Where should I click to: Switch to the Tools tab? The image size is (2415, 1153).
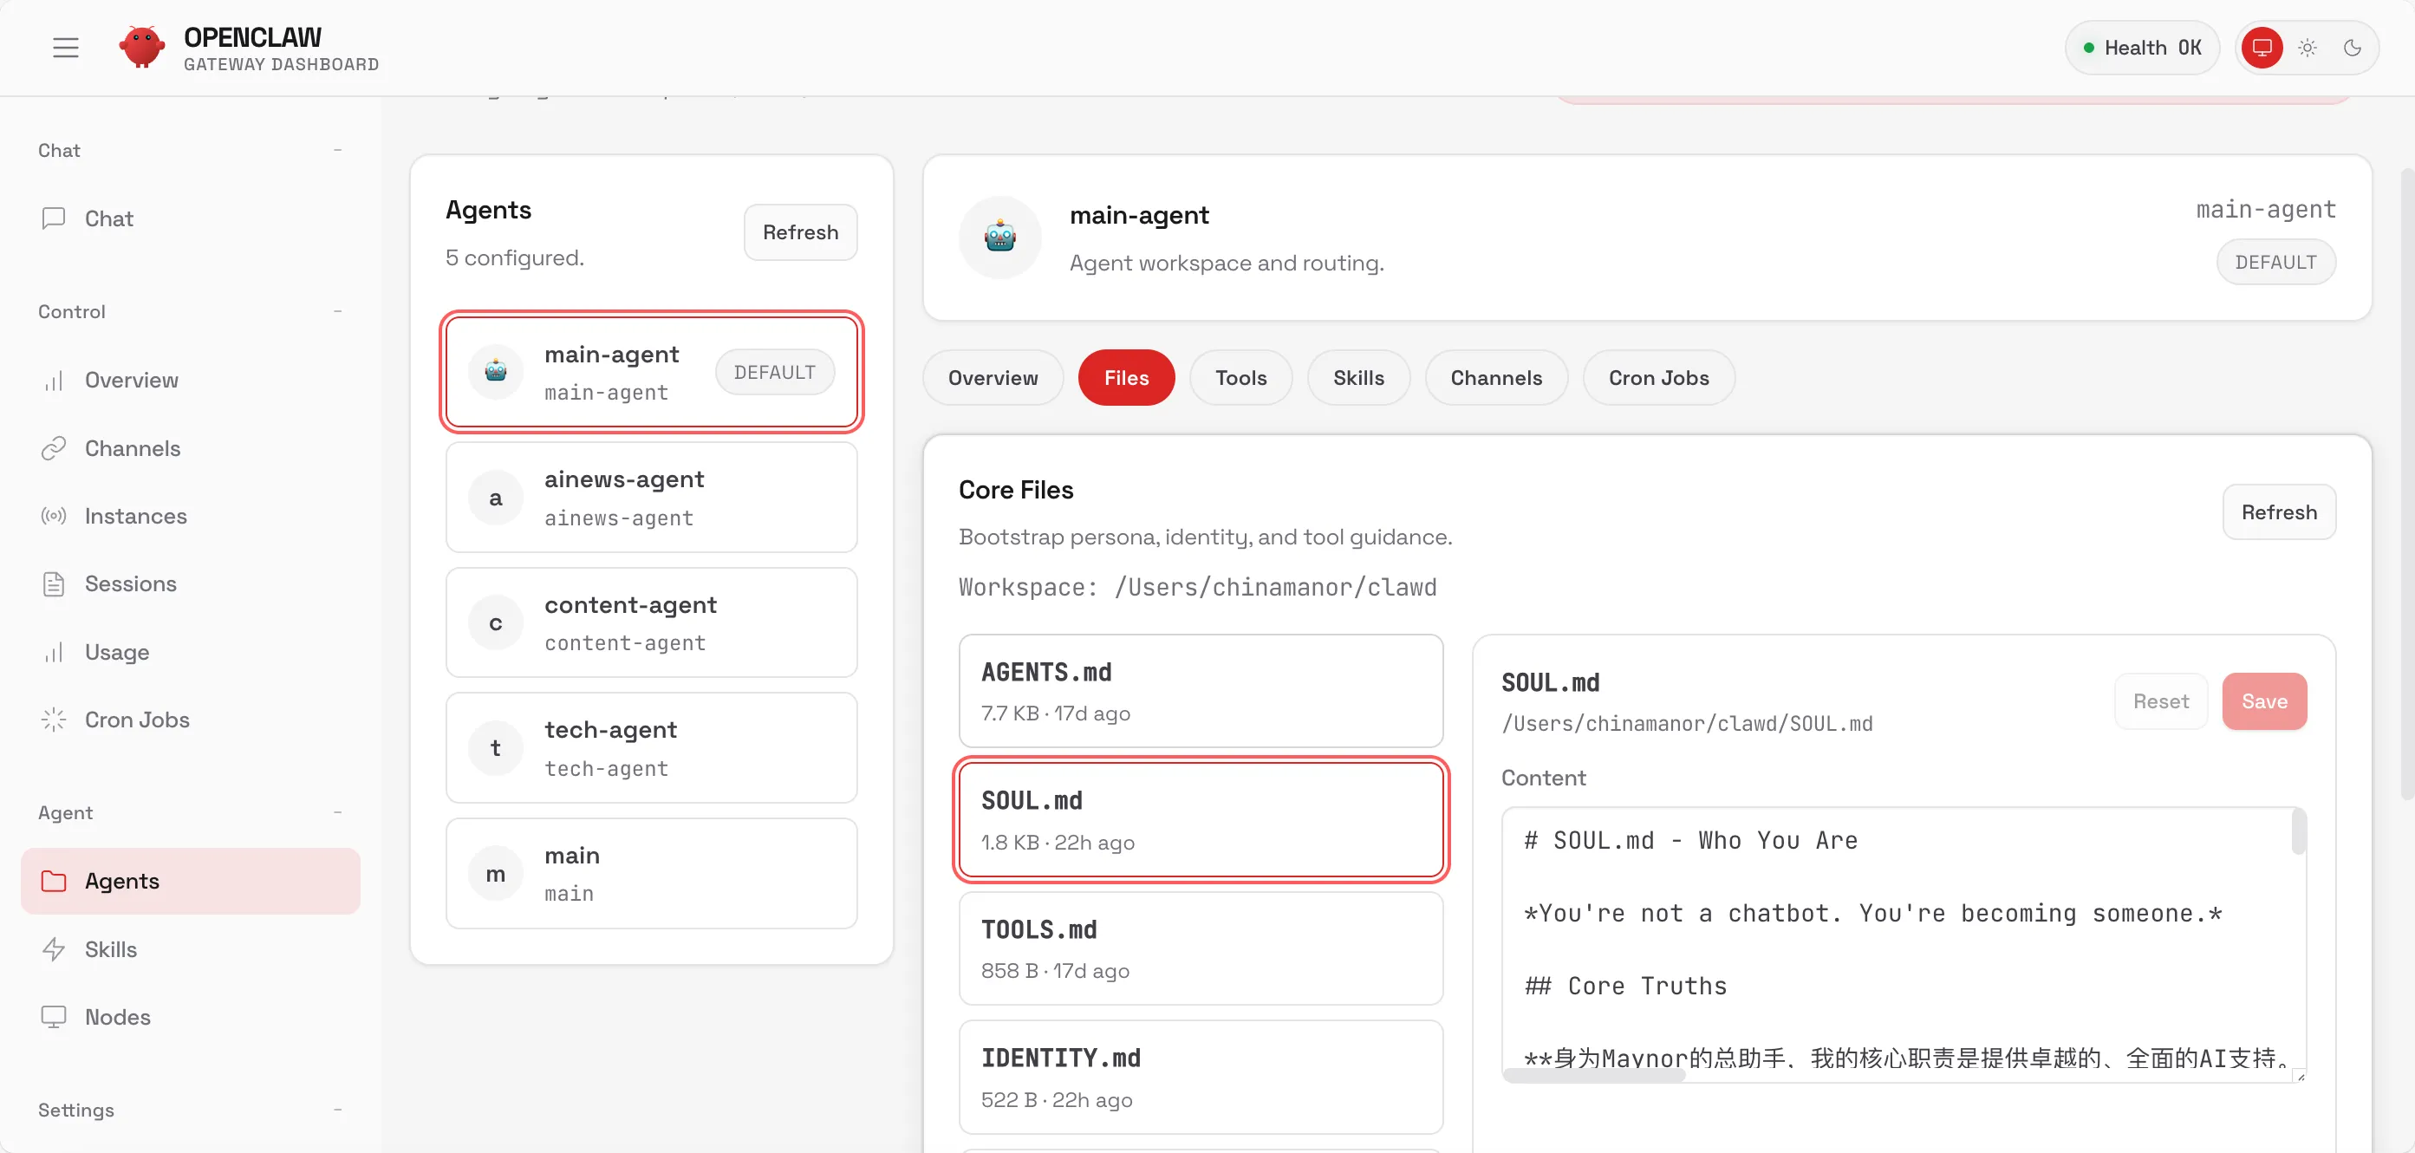click(x=1240, y=378)
